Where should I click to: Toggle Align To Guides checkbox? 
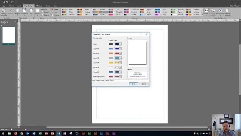[x=43, y=12]
